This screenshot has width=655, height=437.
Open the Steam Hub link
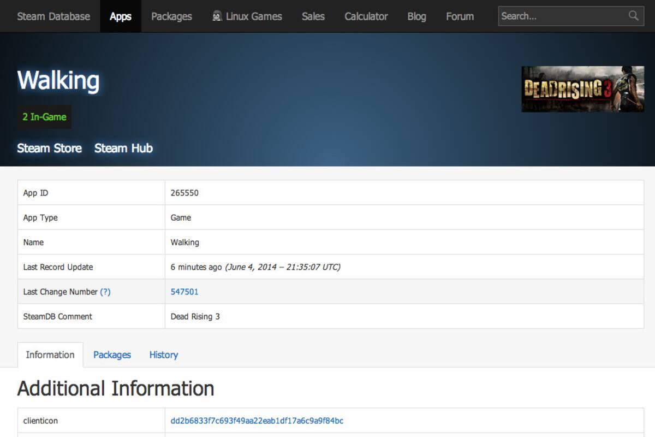point(123,148)
